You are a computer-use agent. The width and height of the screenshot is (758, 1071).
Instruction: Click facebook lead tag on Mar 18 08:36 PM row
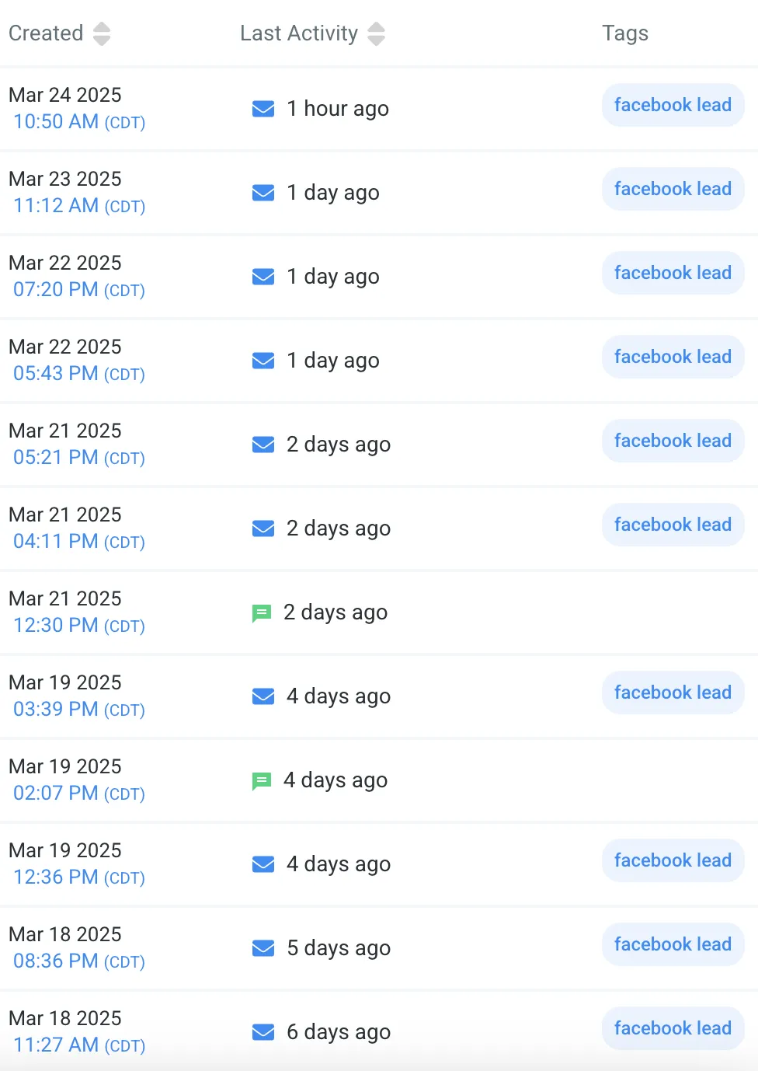point(673,944)
